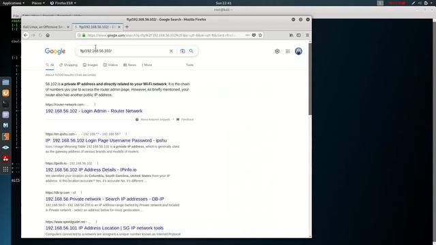Open IP 192.168.56.102 Login Page ipshu link

click(x=106, y=141)
